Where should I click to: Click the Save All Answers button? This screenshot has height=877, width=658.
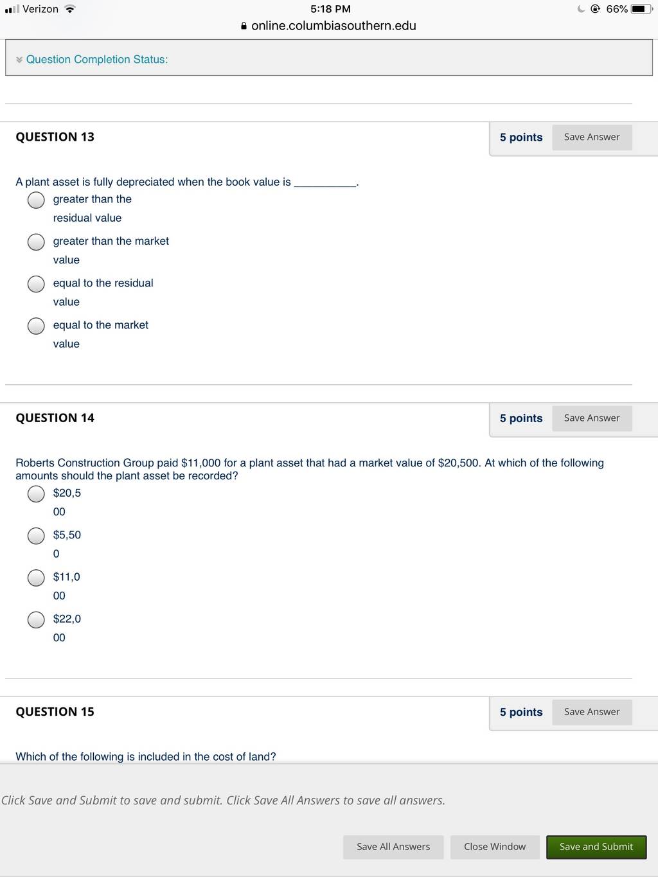pos(393,847)
